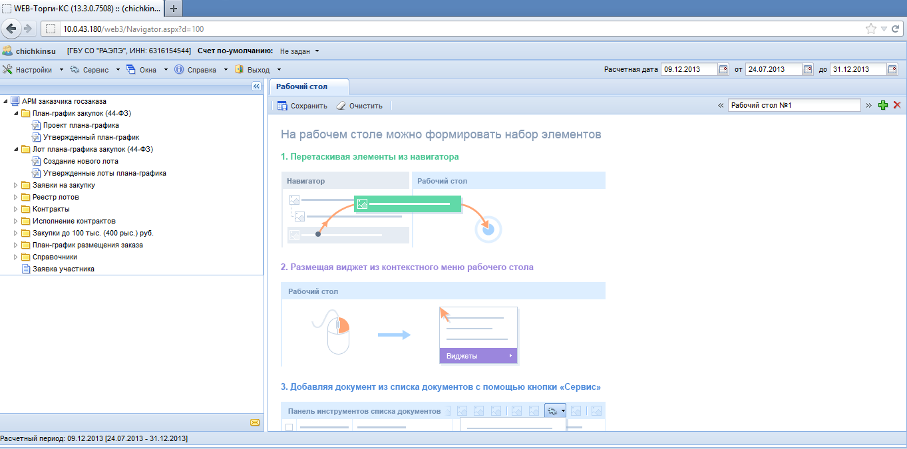
Task: Click the green plus add desktop icon
Action: pyautogui.click(x=883, y=105)
